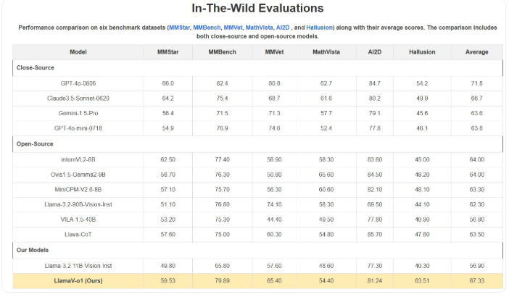
Task: Click LlamaV-o1 MMBench score 79.89
Action: [222, 281]
